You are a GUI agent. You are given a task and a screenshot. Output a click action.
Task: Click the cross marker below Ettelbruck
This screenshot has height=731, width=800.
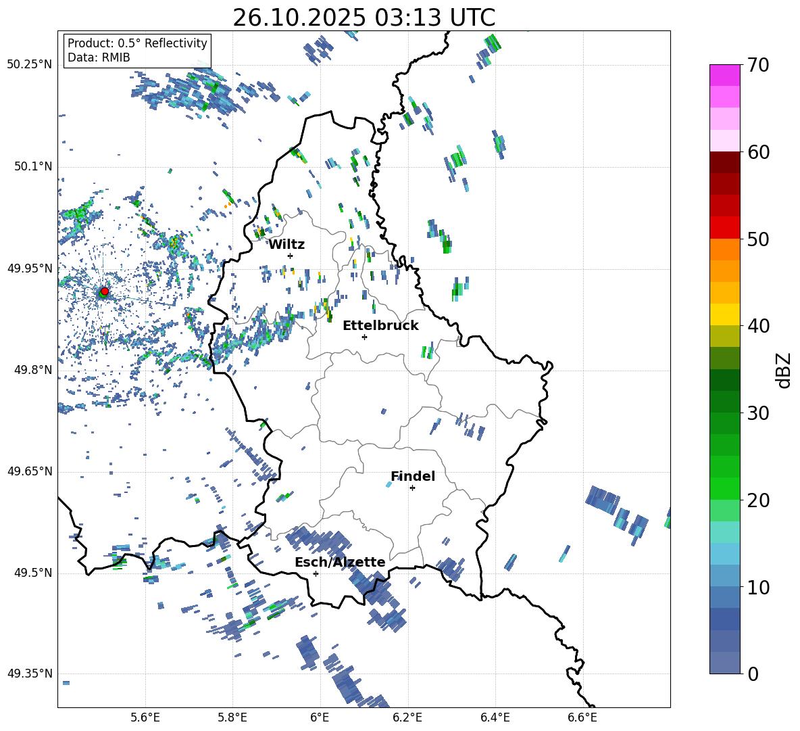[x=364, y=337]
